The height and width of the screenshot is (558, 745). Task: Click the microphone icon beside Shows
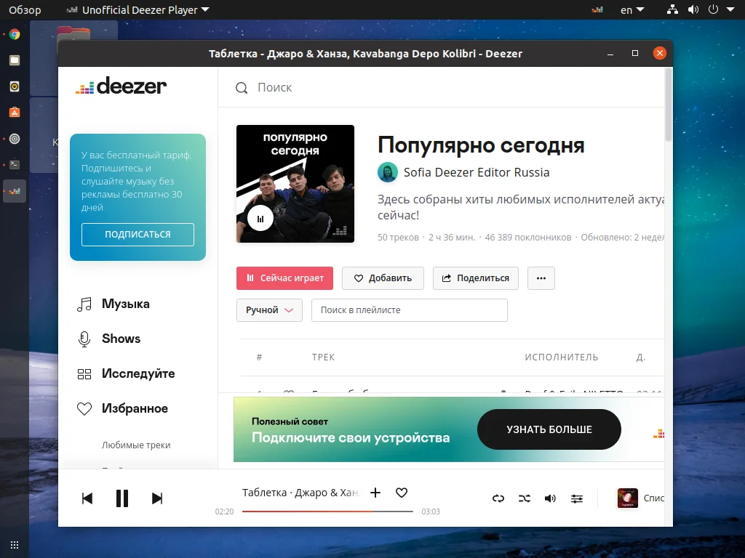point(84,339)
